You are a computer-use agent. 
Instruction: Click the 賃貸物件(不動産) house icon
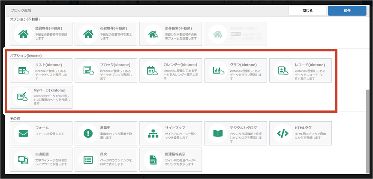click(x=22, y=34)
